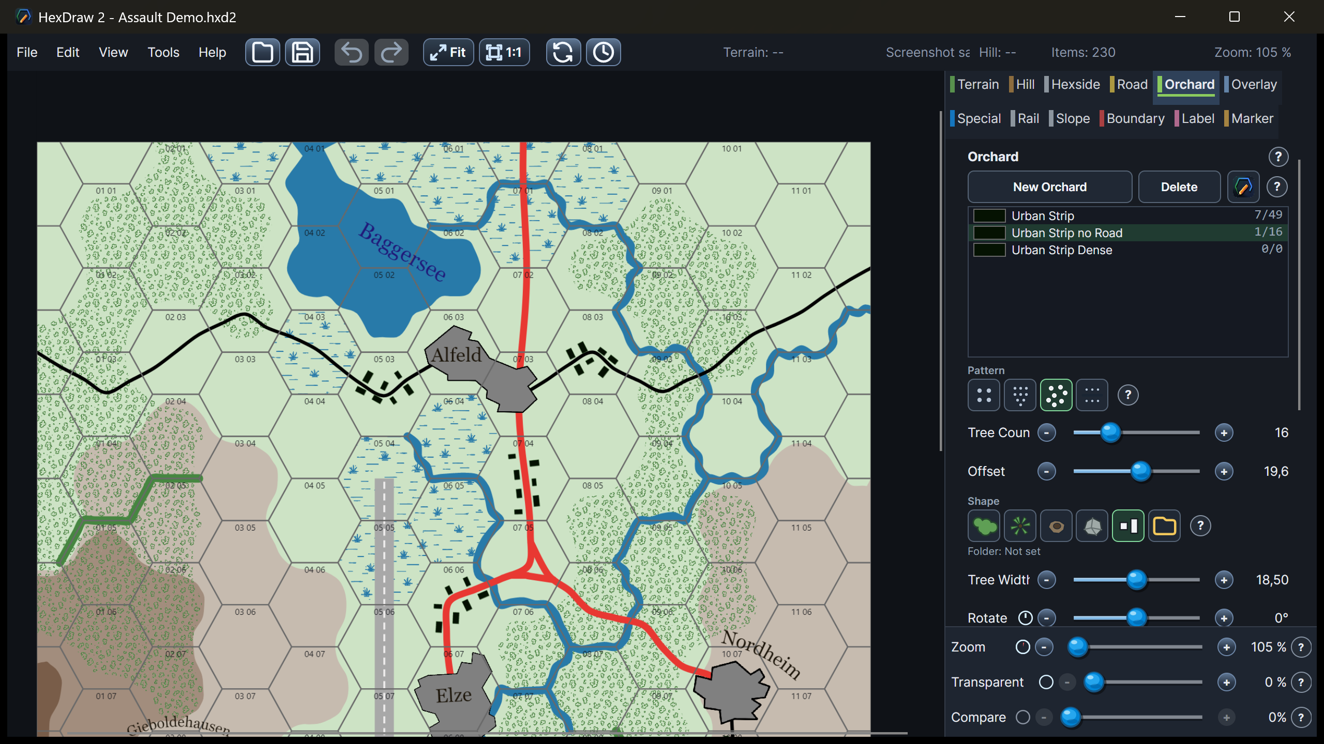Click the clock history icon in toolbar
The image size is (1324, 744).
(603, 52)
